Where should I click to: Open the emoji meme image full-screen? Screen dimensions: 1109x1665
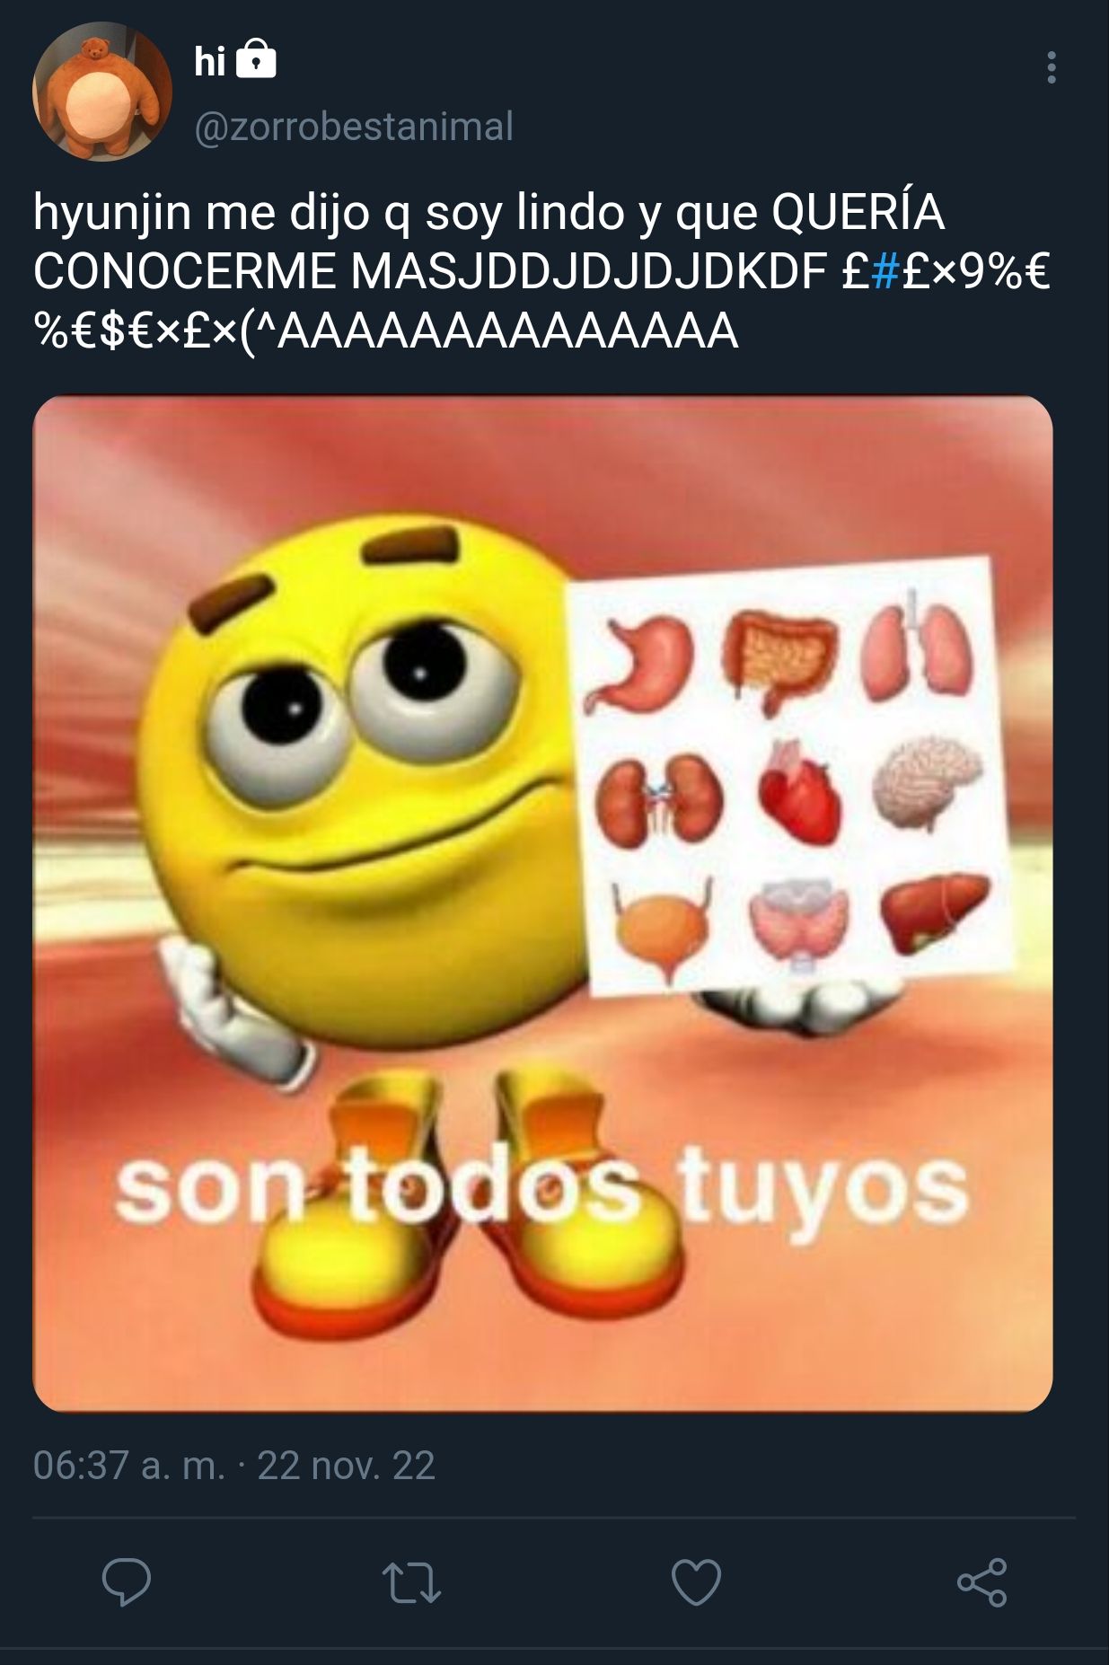tap(542, 903)
